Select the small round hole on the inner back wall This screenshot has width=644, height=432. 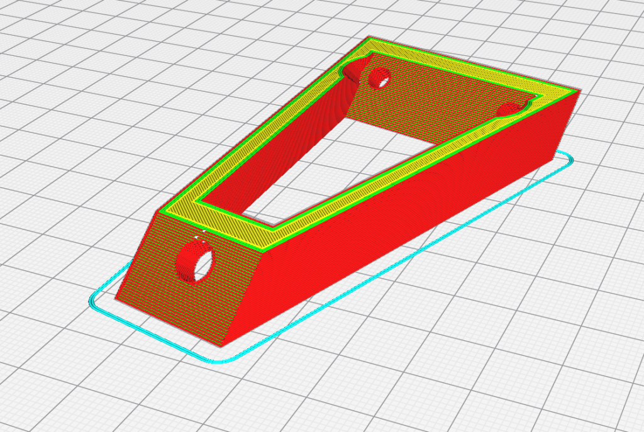[x=379, y=78]
